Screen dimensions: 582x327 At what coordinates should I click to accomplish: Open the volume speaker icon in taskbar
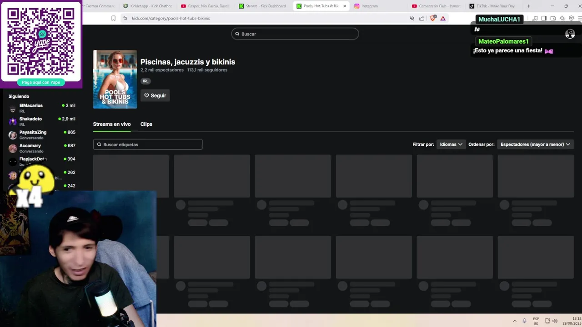click(555, 321)
